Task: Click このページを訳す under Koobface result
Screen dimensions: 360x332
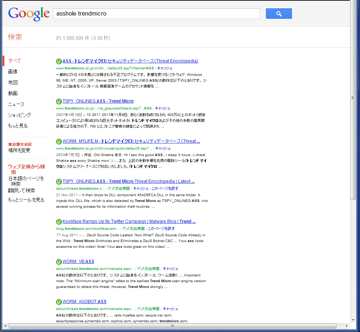Action: tap(161, 228)
